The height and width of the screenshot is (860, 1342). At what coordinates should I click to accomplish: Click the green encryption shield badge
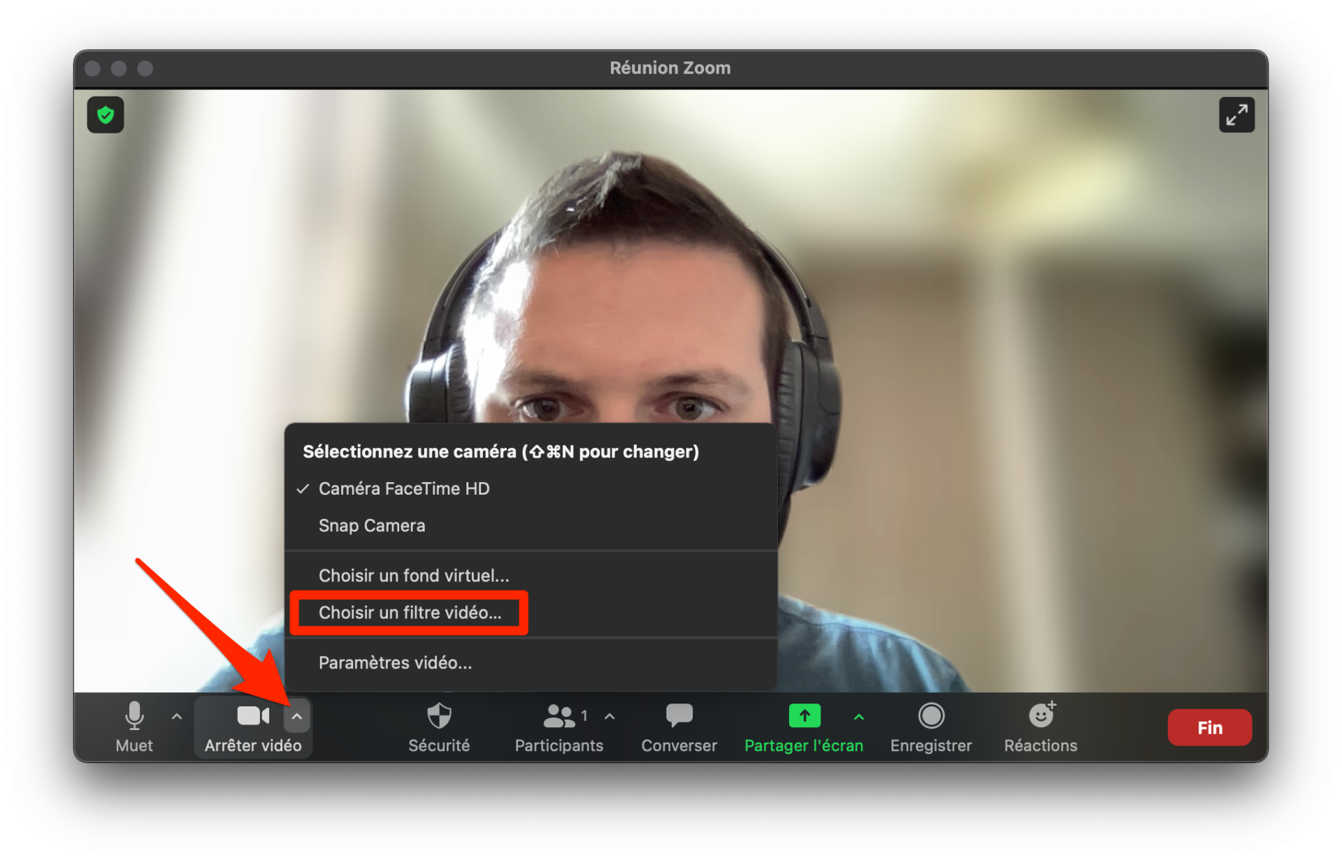tap(106, 115)
